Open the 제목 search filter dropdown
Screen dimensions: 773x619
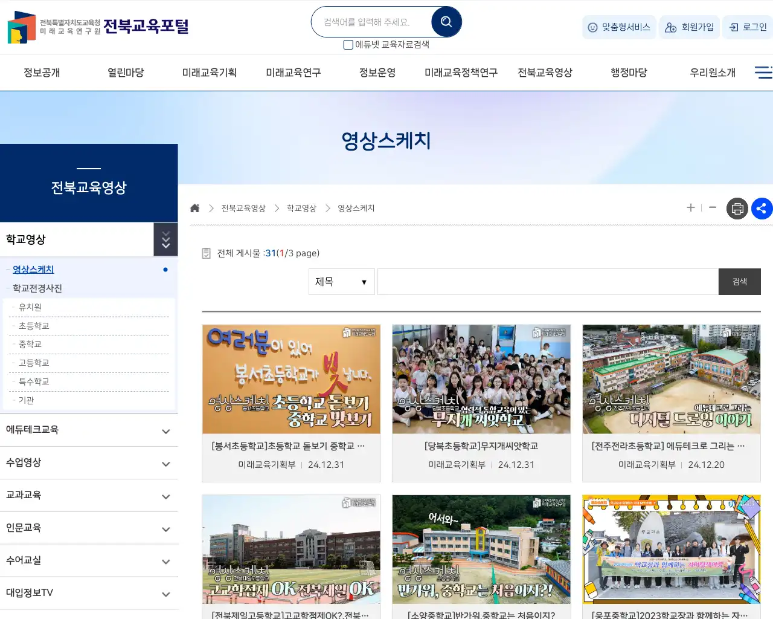(341, 281)
